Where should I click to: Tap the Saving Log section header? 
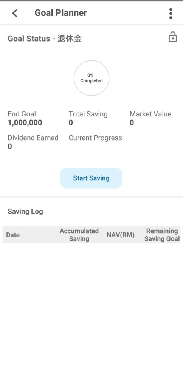click(x=25, y=211)
